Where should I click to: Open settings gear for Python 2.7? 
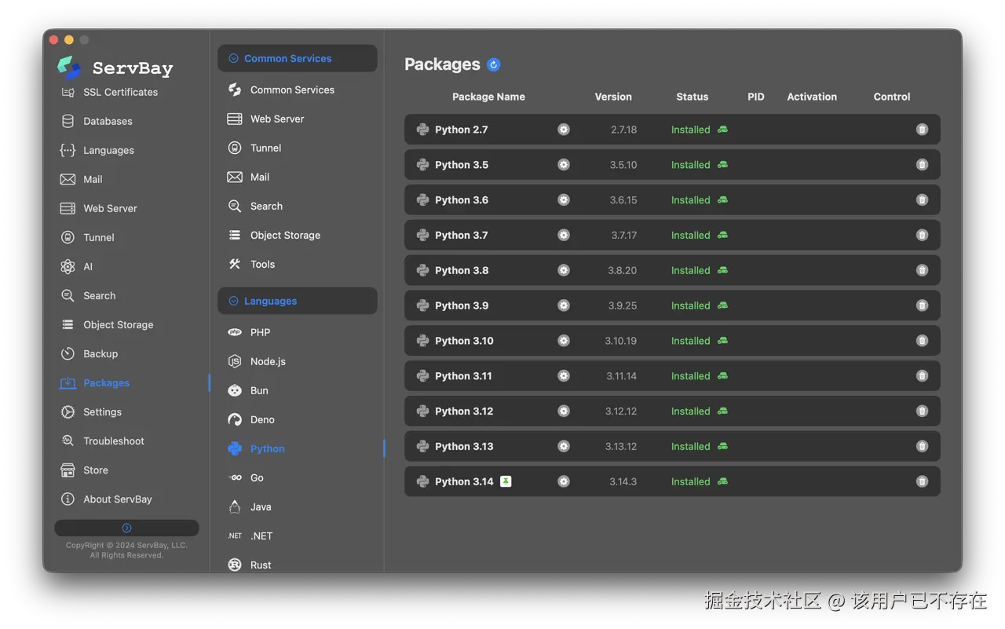click(564, 130)
